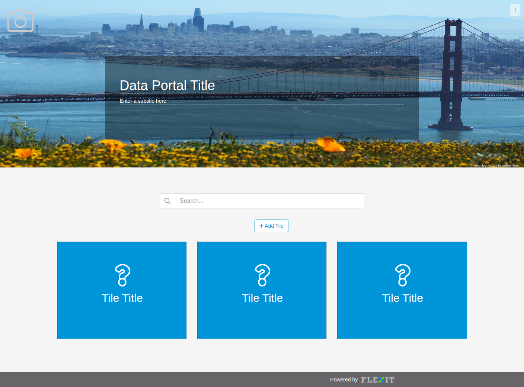Edit the "Data Portal Title" heading
Screen dimensions: 524x387
[x=262, y=86]
